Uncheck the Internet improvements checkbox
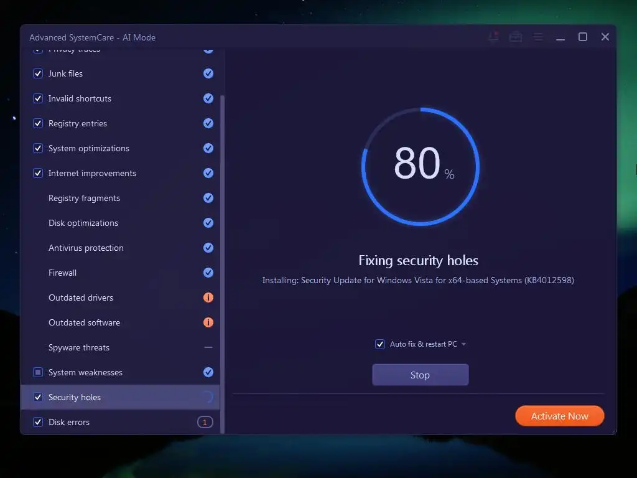The width and height of the screenshot is (637, 478). pyautogui.click(x=38, y=173)
